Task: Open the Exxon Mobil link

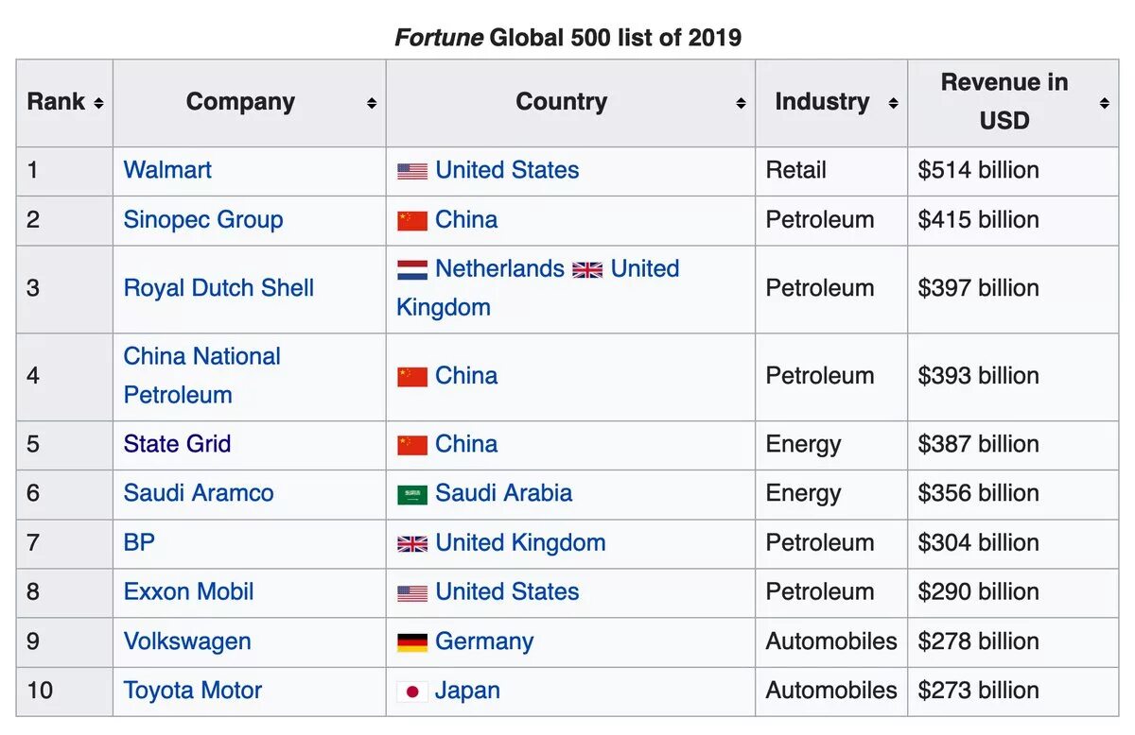Action: (x=188, y=591)
